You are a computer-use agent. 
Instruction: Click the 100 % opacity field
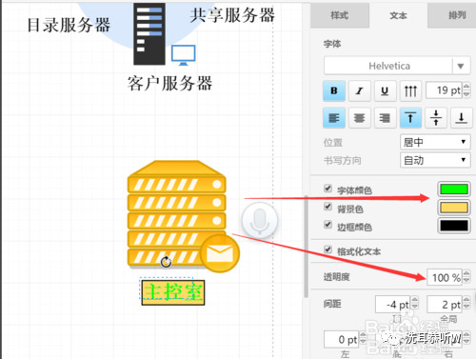(x=445, y=277)
